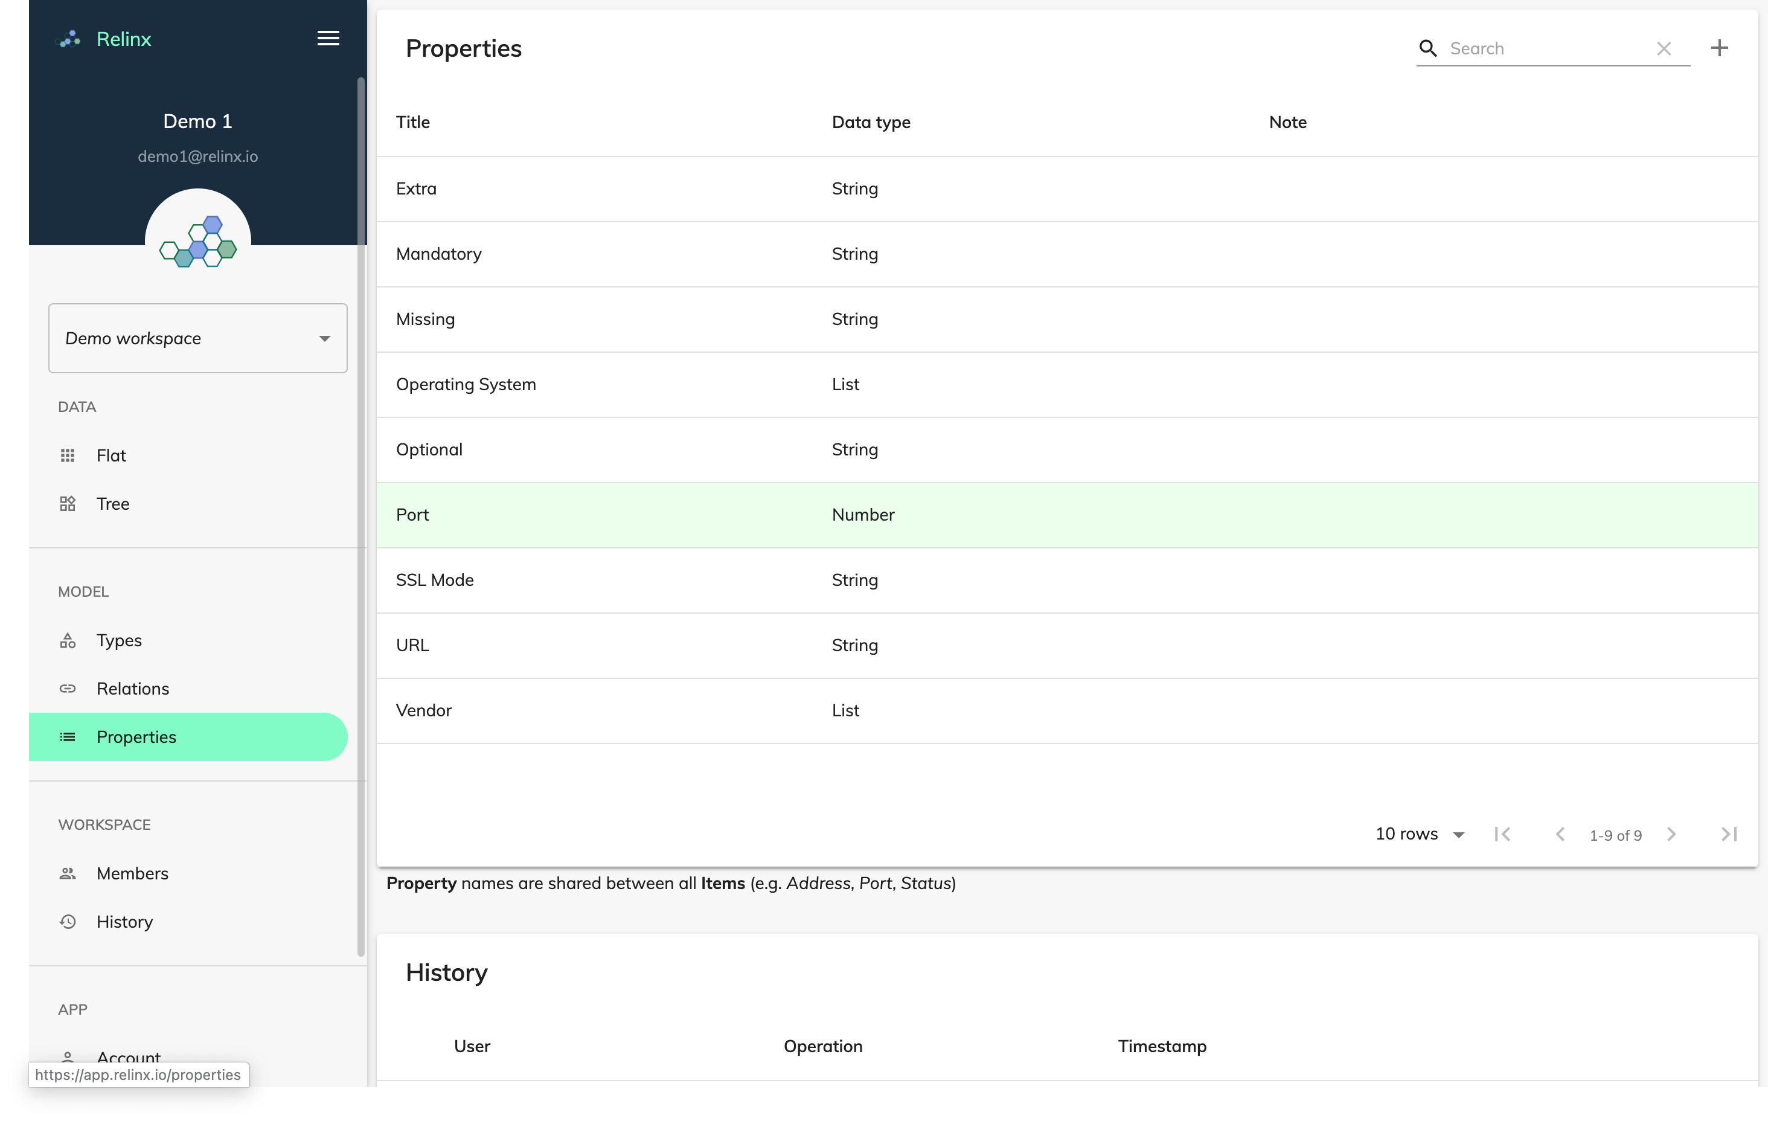Click the 1-9 of 9 pagination text
Image resolution: width=1768 pixels, height=1121 pixels.
[x=1615, y=835]
